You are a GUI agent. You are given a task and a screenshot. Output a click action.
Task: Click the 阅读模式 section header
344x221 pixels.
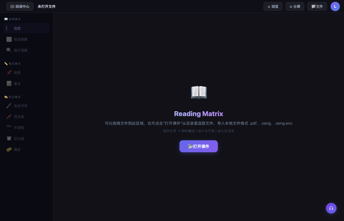point(13,19)
